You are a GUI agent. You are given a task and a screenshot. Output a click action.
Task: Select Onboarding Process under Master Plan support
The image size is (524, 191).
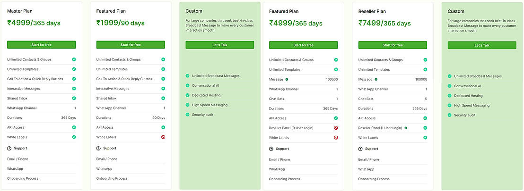click(x=23, y=178)
